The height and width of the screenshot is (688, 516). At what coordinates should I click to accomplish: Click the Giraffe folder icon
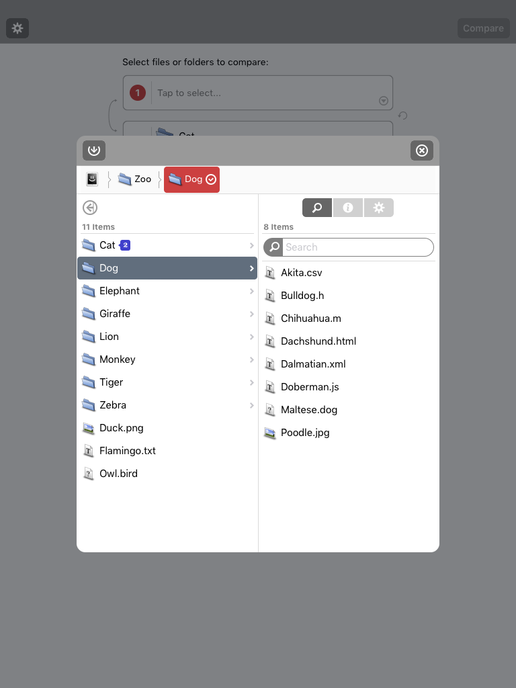[x=89, y=313]
